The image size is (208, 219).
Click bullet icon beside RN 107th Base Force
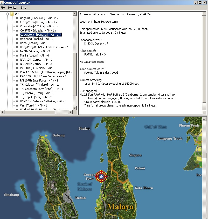[17, 80]
